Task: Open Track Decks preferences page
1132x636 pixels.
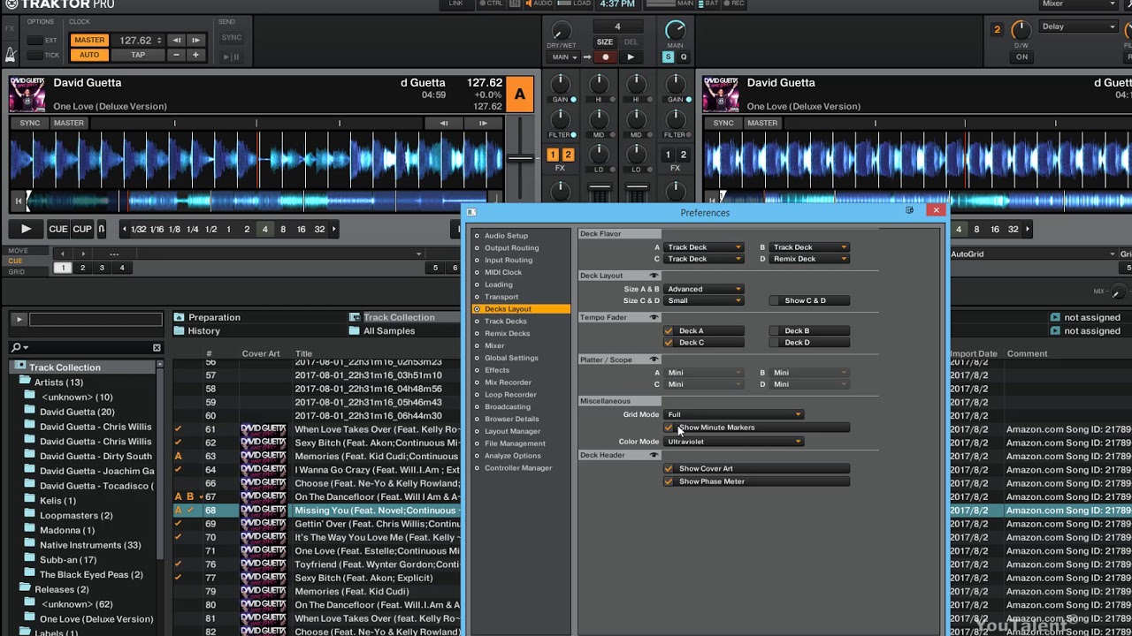Action: point(506,322)
